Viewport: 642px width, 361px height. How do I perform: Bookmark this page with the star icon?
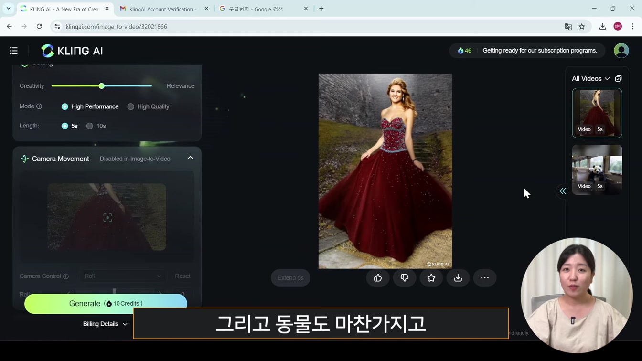pyautogui.click(x=582, y=27)
